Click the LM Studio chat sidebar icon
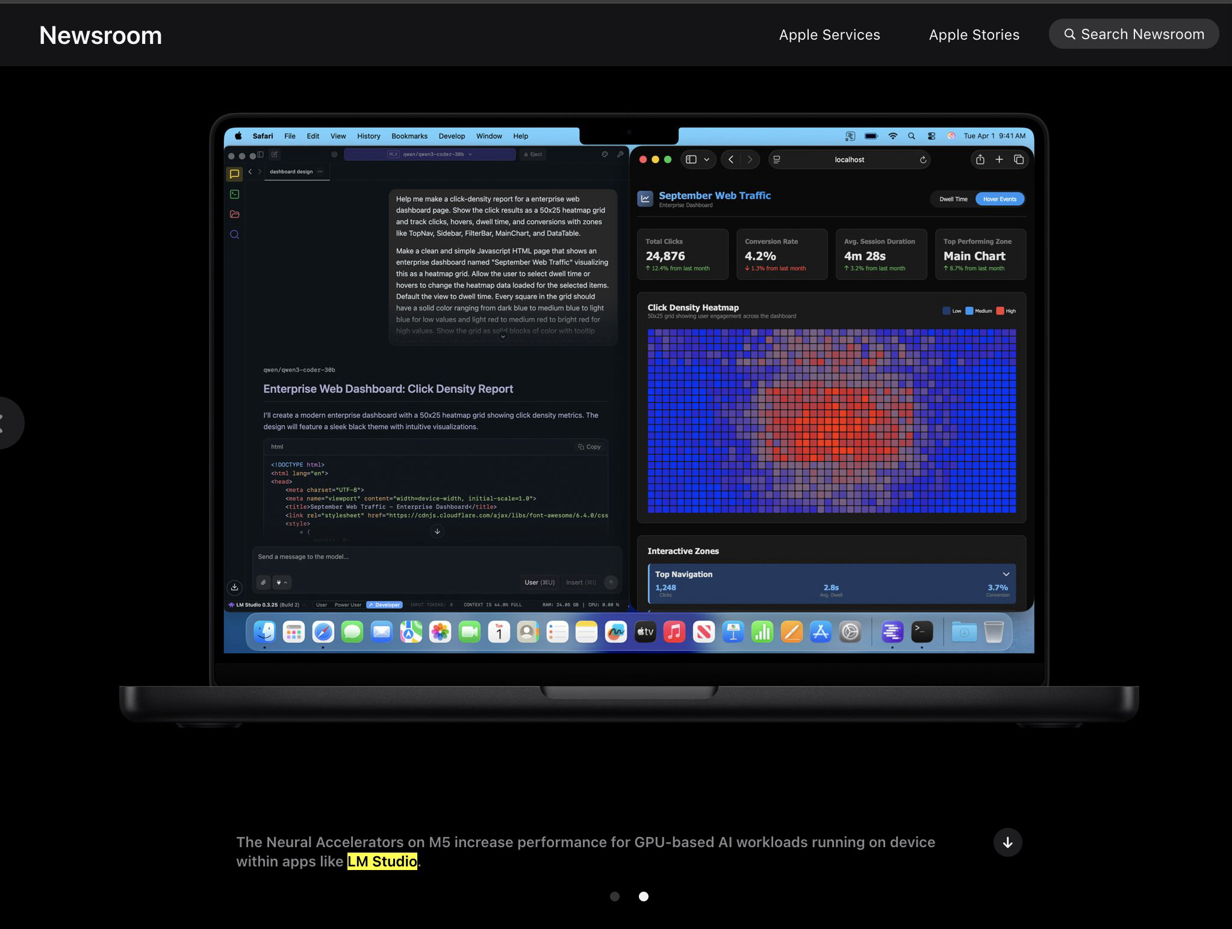Screen dimensions: 1232x929 point(234,174)
